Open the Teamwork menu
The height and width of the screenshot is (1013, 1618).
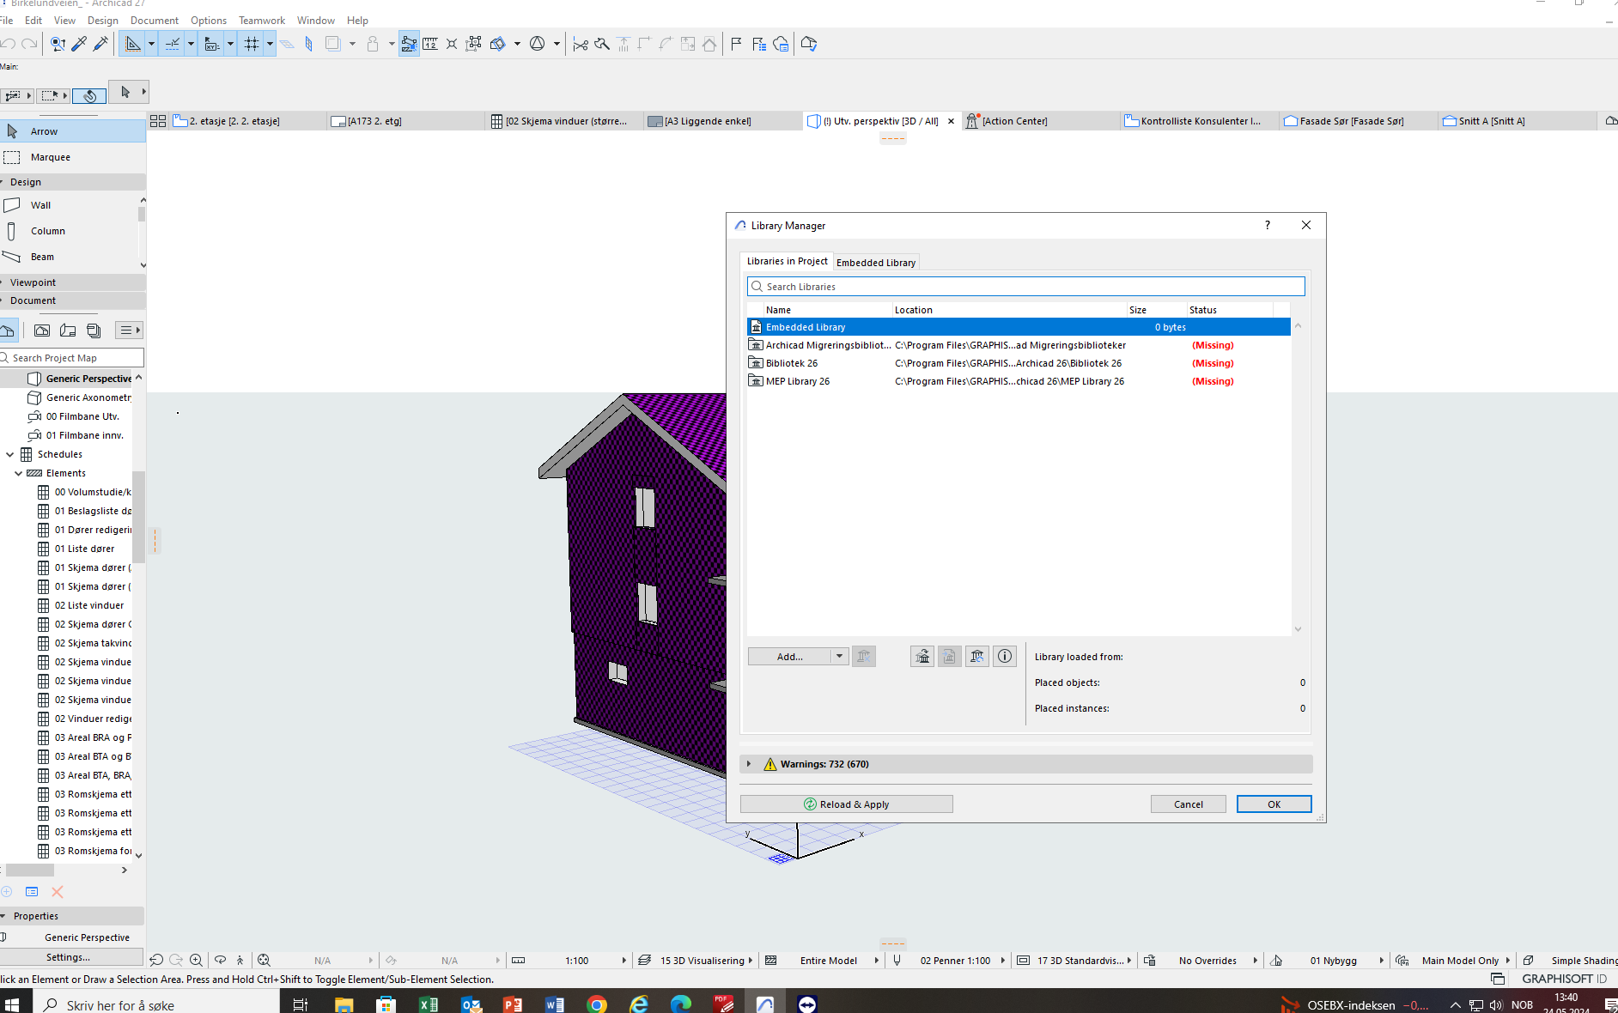(261, 20)
